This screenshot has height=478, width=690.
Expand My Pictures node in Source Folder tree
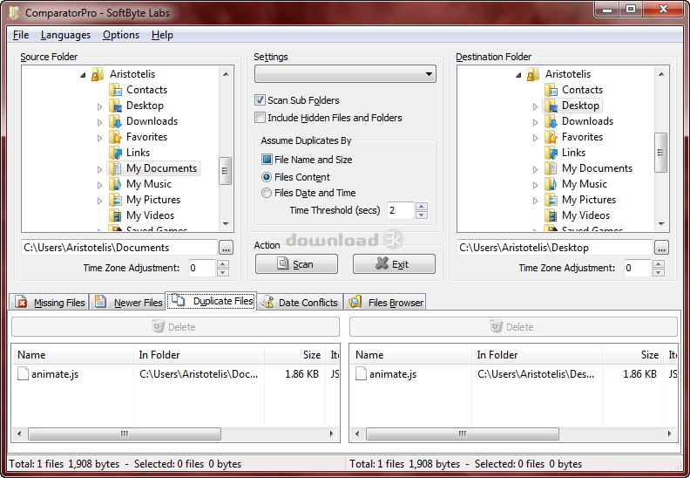[99, 201]
